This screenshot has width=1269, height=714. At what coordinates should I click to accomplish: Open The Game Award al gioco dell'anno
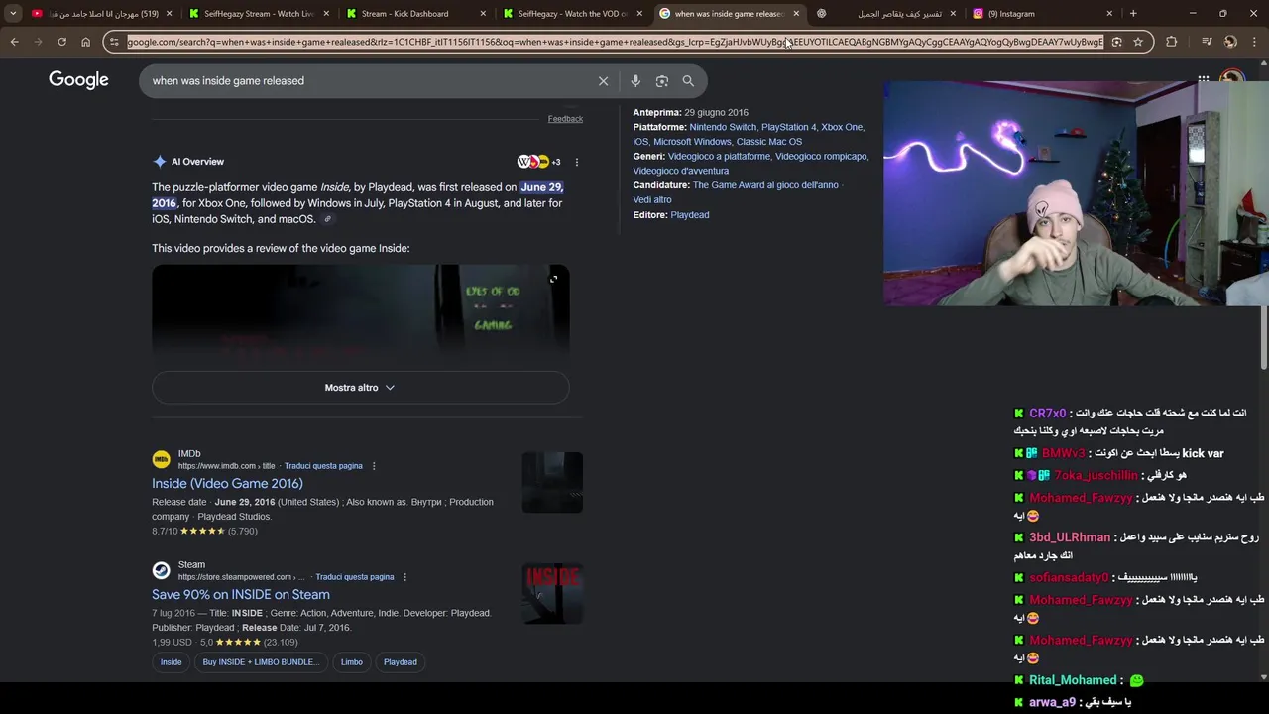(x=765, y=185)
